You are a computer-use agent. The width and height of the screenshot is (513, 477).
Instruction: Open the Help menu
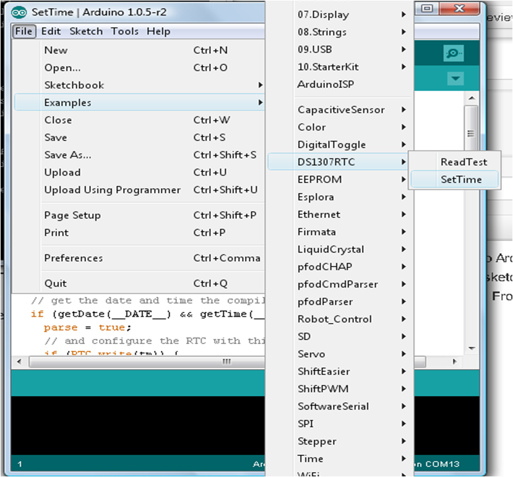point(158,32)
